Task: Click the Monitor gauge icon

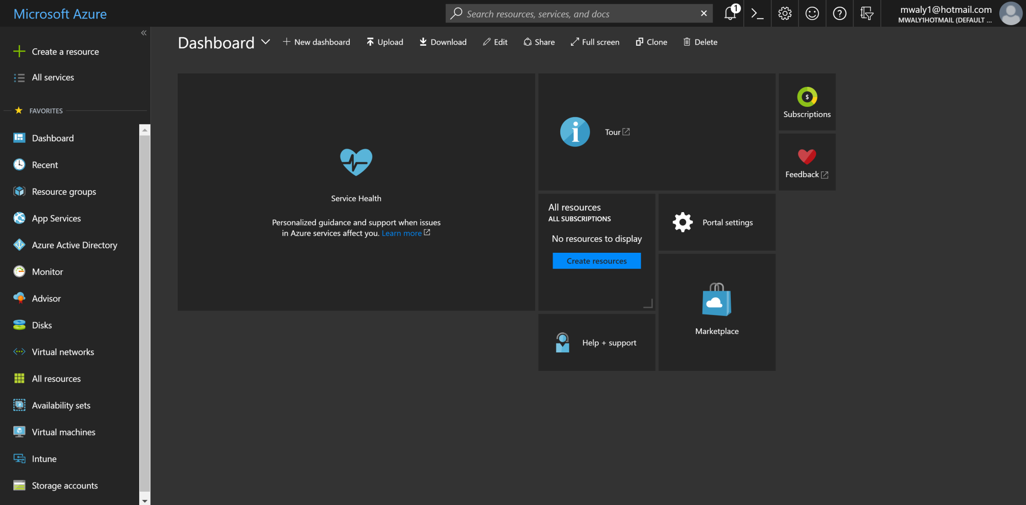Action: pyautogui.click(x=19, y=271)
